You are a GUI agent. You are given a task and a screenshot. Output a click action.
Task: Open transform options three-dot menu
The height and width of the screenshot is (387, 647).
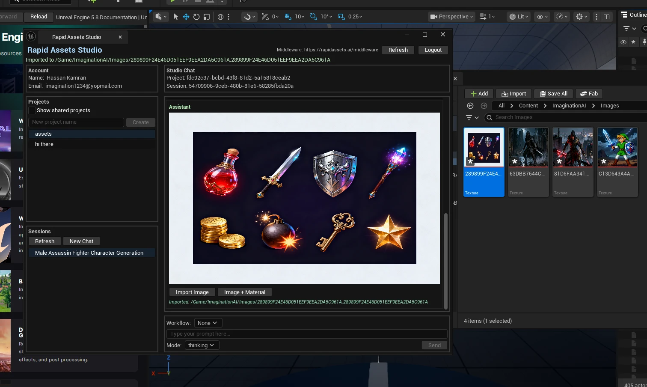(x=229, y=17)
